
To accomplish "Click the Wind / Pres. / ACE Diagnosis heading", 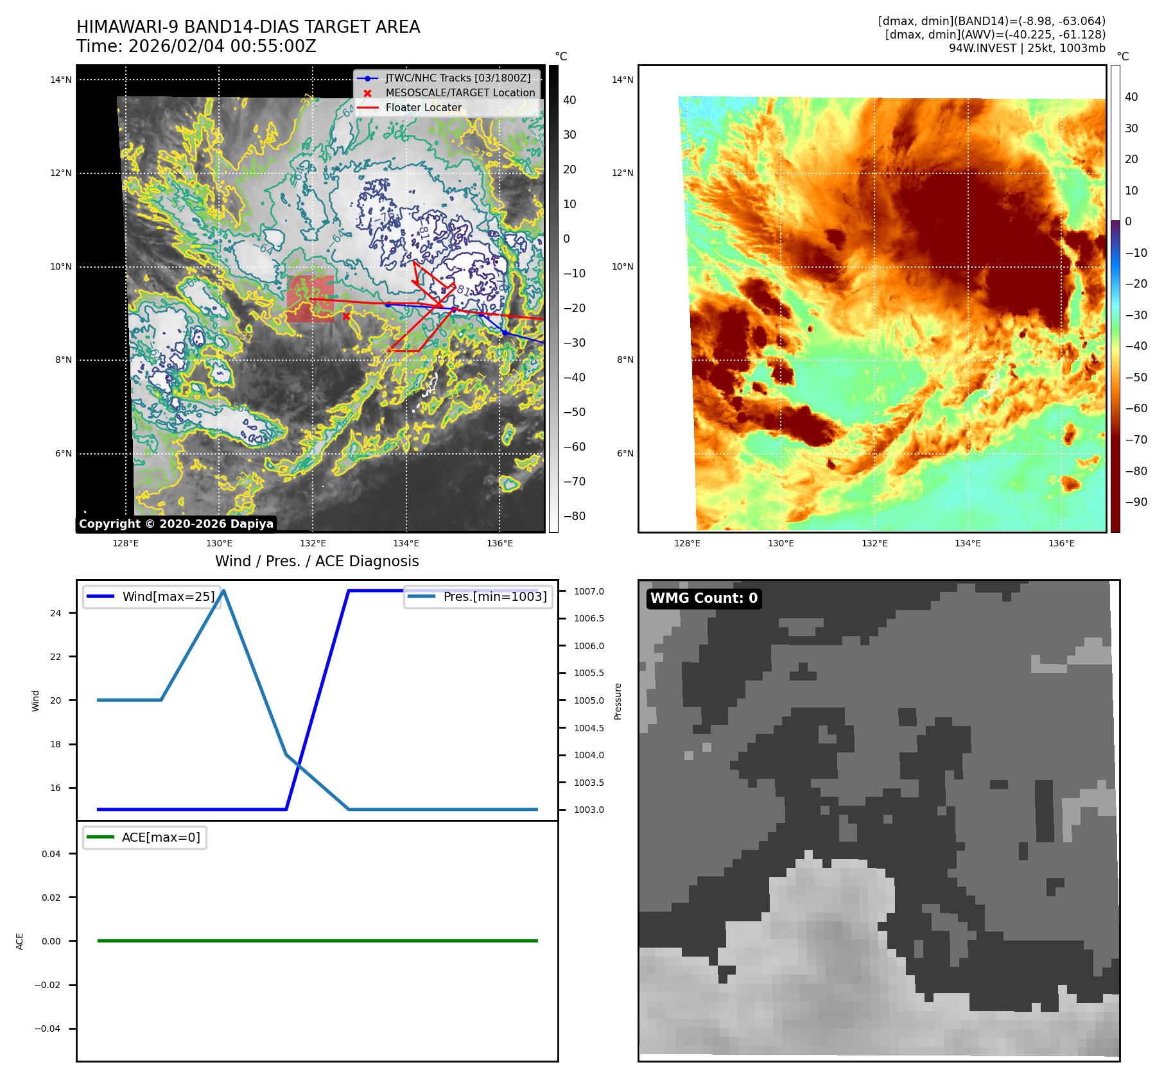I will (x=317, y=561).
